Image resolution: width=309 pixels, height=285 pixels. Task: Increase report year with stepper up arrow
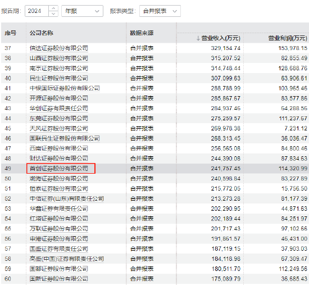coord(53,8)
